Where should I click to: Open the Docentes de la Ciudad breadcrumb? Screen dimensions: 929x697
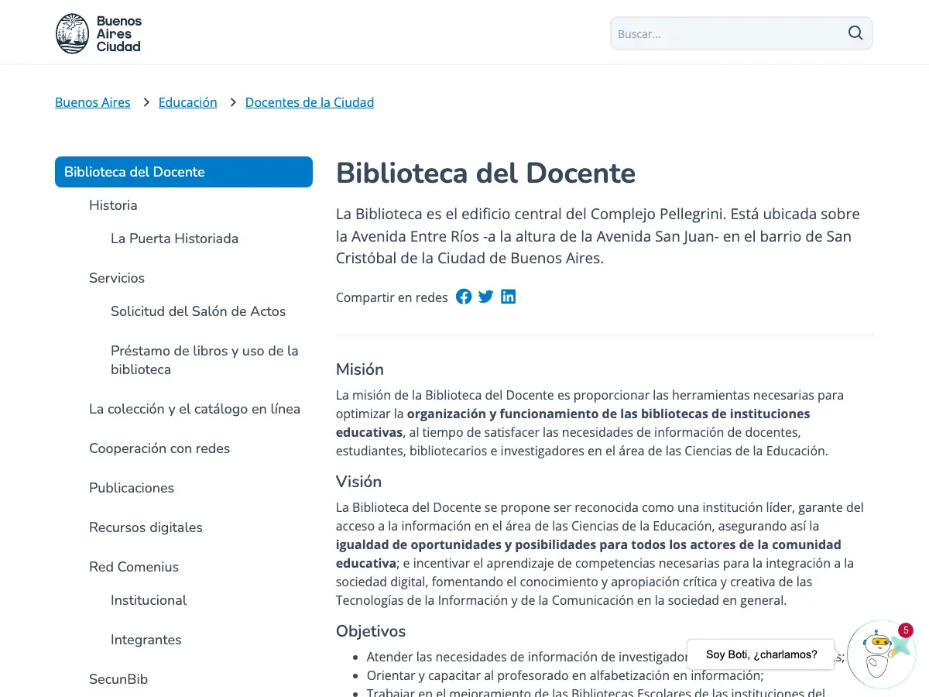[x=310, y=102]
